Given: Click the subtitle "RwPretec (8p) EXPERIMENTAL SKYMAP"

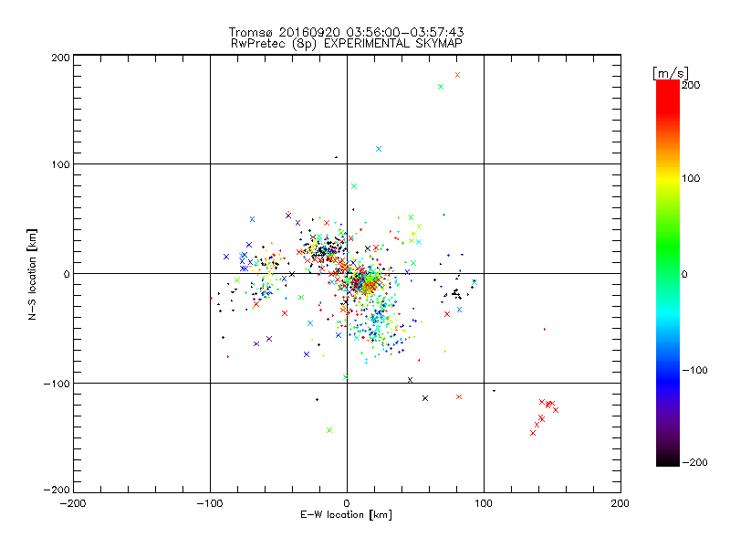Looking at the screenshot, I should (347, 44).
